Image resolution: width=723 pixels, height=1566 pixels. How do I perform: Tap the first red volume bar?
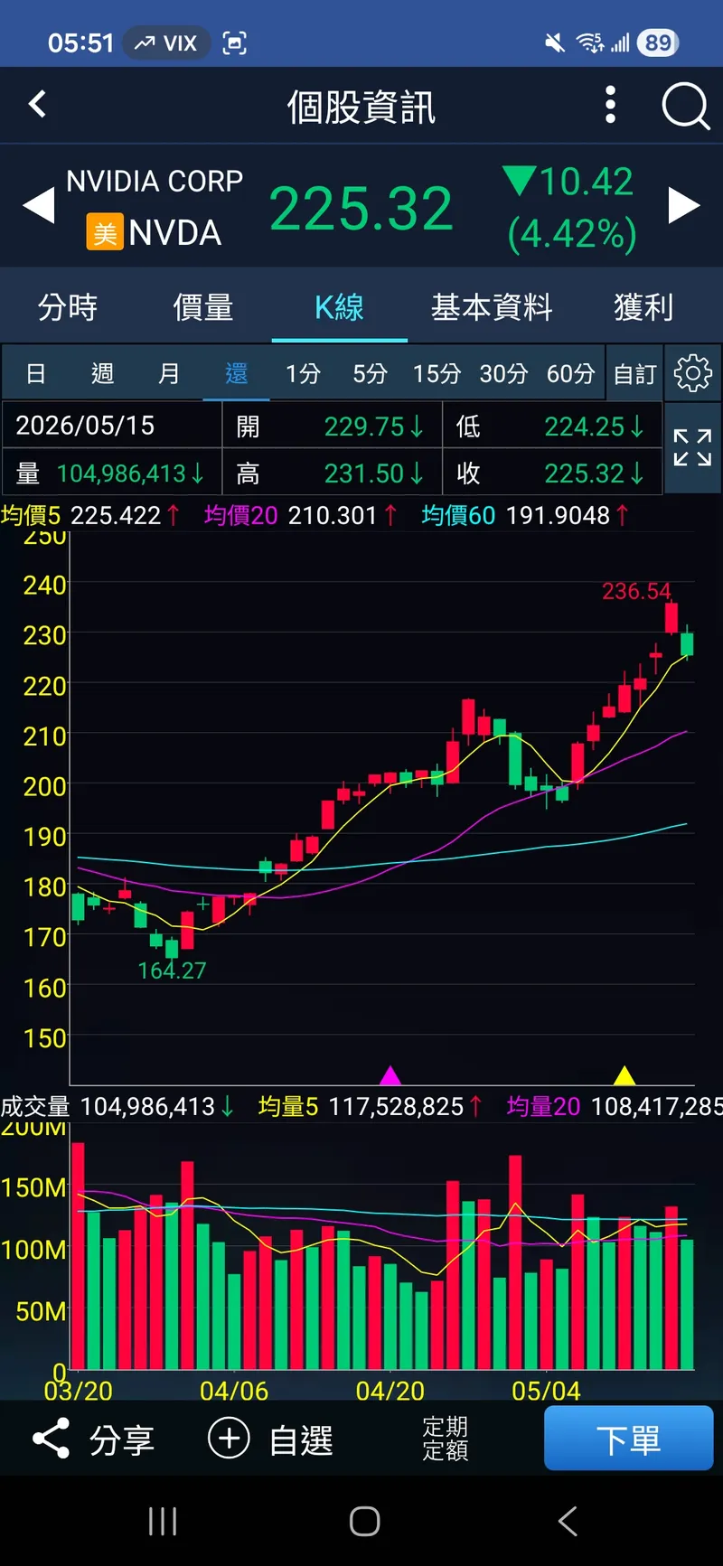pos(78,1256)
